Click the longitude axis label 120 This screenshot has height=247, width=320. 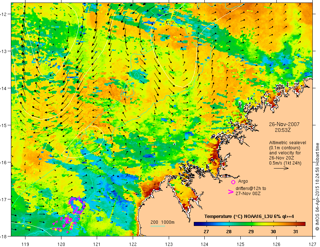[61, 244]
